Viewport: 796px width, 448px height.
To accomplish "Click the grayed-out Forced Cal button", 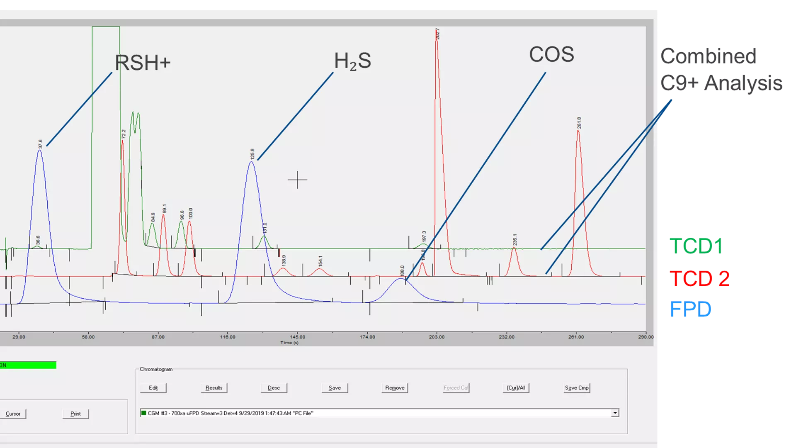I will (455, 387).
